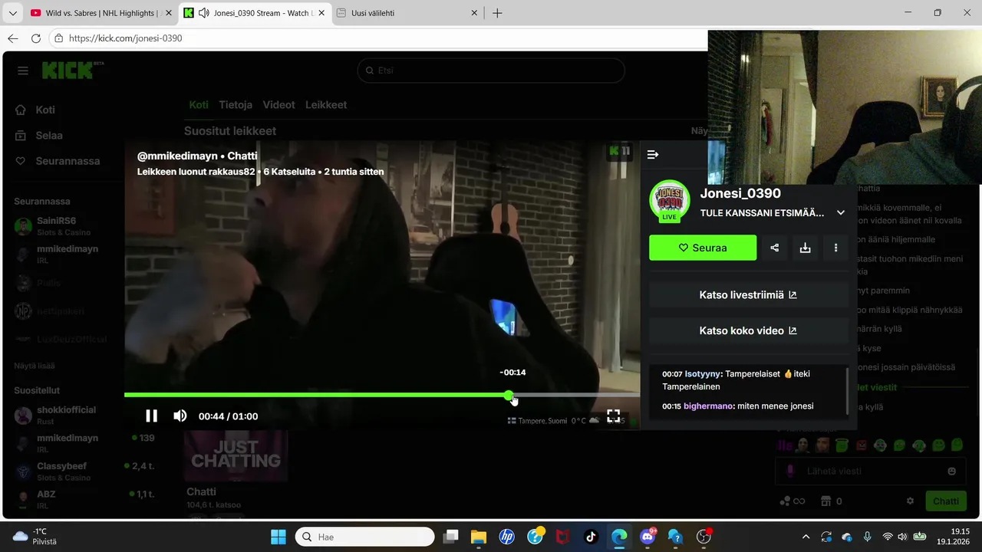Click the Chatti category name

coord(201,491)
